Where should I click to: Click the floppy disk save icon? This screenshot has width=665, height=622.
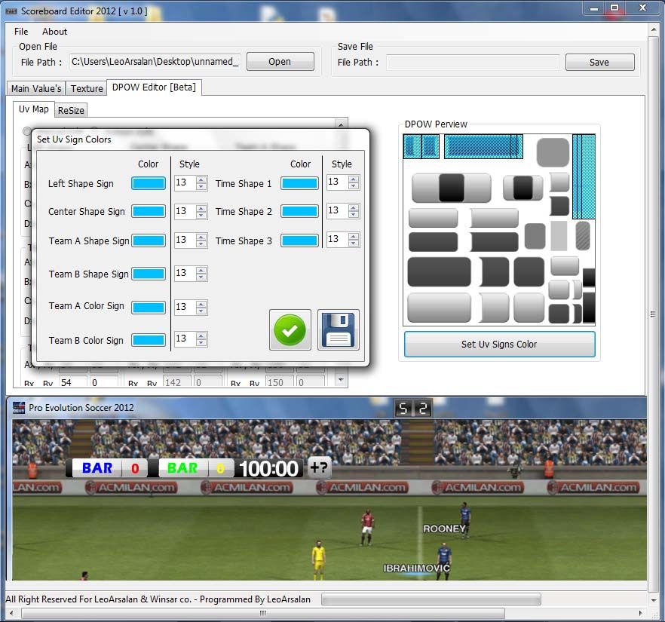coord(338,329)
